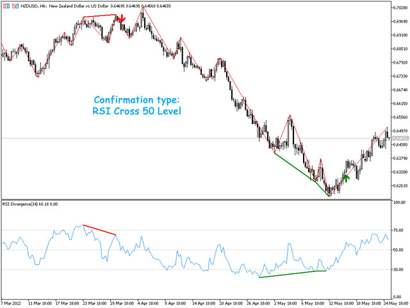Screen dimensions: 410x308
Task: Click the 50.00 level on the RSI scale
Action: coord(398,250)
